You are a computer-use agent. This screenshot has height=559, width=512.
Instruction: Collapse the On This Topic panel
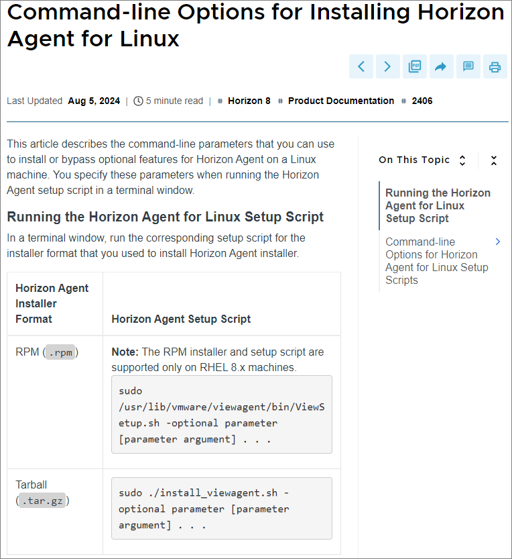tap(494, 160)
